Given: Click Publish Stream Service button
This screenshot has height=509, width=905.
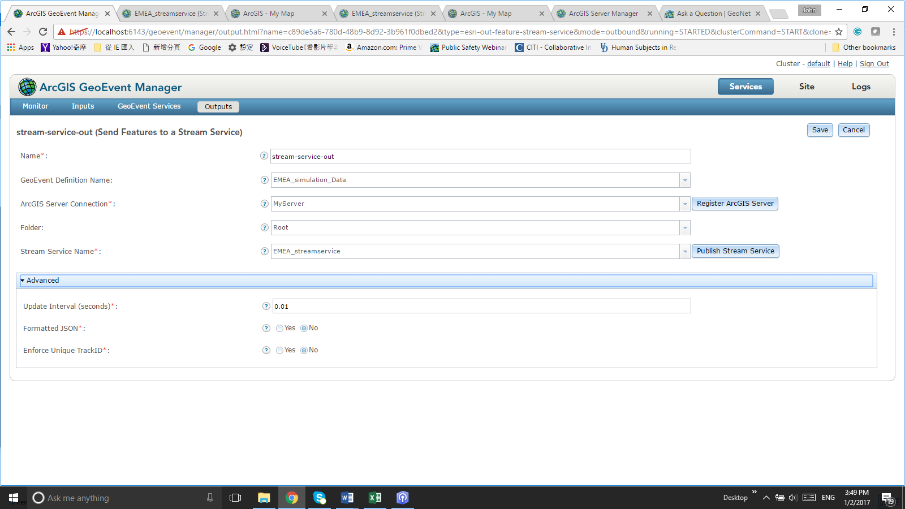Looking at the screenshot, I should pos(735,251).
